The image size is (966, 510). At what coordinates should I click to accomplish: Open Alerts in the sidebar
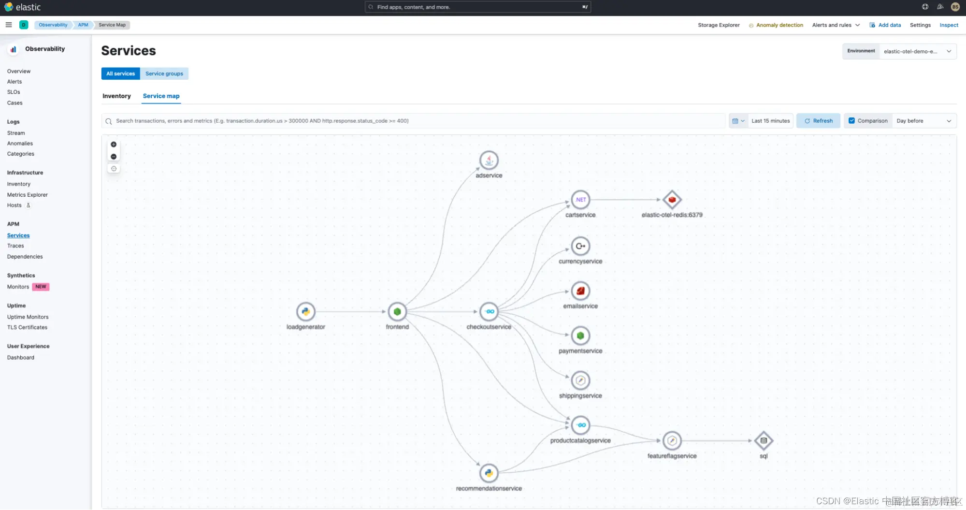14,82
